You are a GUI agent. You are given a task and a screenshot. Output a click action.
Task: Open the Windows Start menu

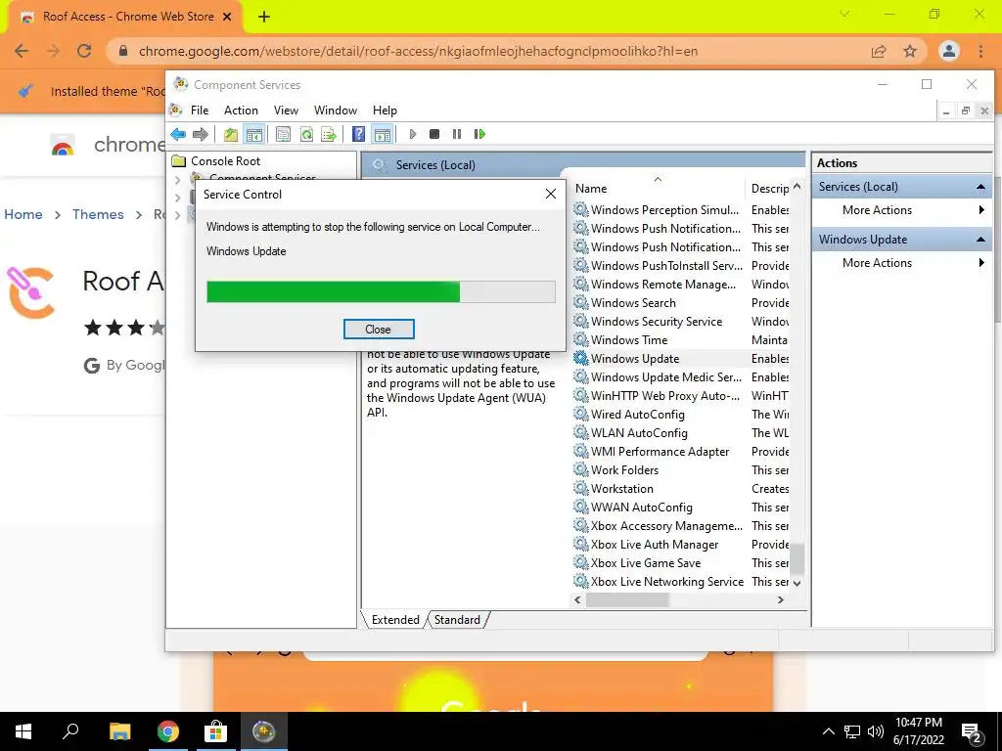click(x=23, y=731)
